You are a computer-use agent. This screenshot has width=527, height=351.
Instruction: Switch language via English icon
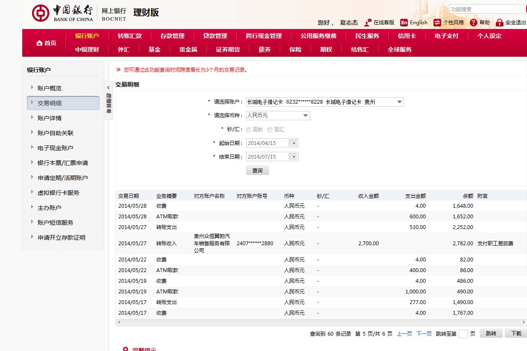tap(404, 23)
